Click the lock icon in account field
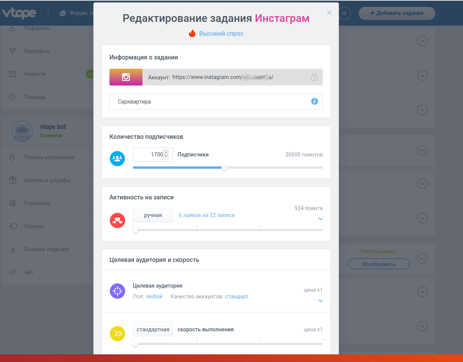463x362 pixels. (314, 77)
